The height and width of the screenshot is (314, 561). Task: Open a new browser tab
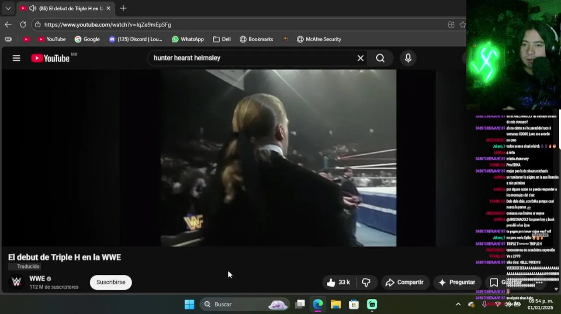click(123, 8)
